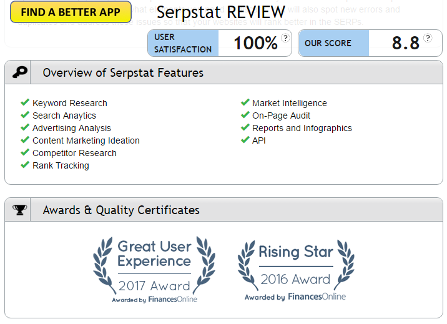The image size is (447, 324).
Task: Click the User Satisfaction label
Action: coord(183,43)
